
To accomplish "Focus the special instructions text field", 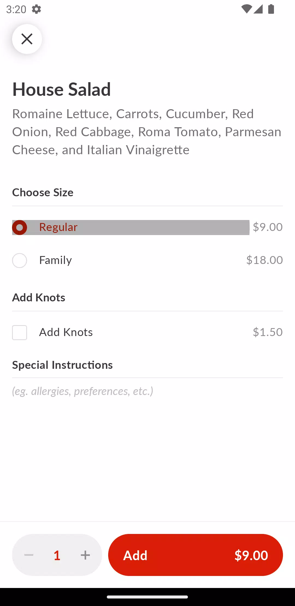I will click(x=147, y=391).
